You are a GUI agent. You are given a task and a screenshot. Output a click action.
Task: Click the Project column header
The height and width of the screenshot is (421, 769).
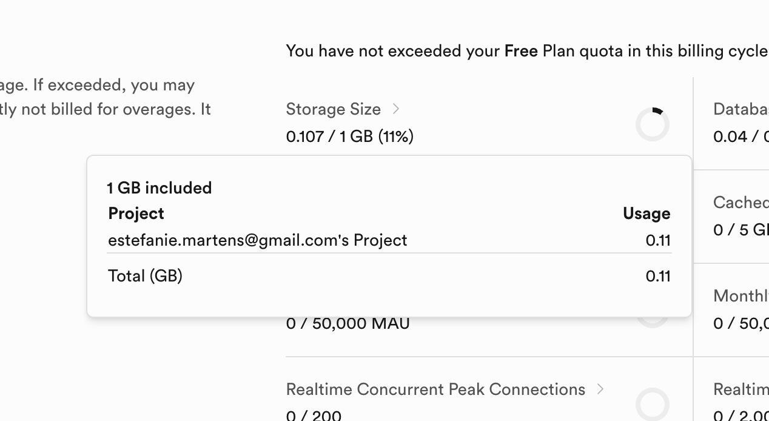point(136,214)
